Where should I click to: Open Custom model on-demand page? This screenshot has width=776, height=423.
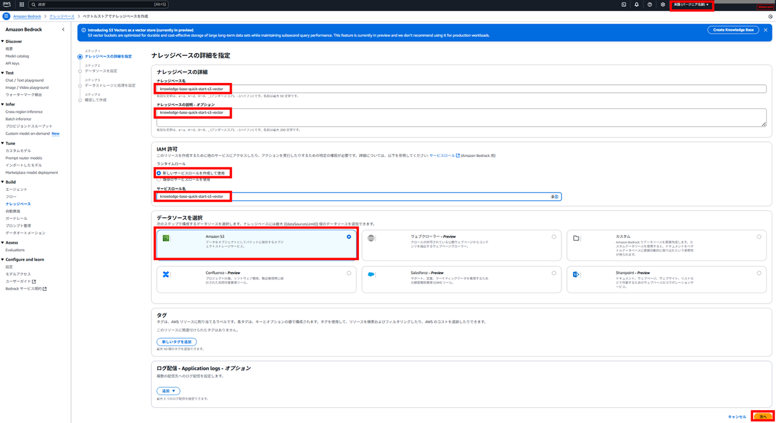(28, 133)
